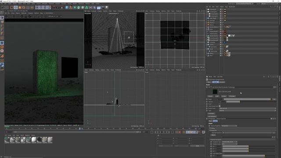
Task: Click the Undo icon in the top toolbar
Action: (x=3, y=7)
